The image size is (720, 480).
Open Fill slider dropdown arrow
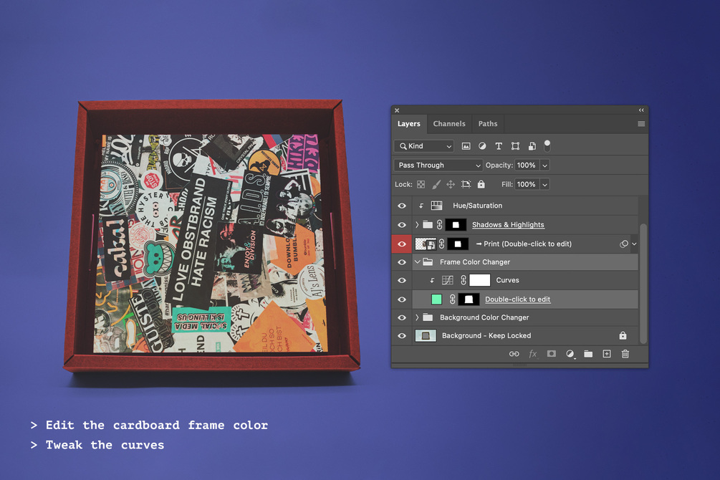point(544,184)
